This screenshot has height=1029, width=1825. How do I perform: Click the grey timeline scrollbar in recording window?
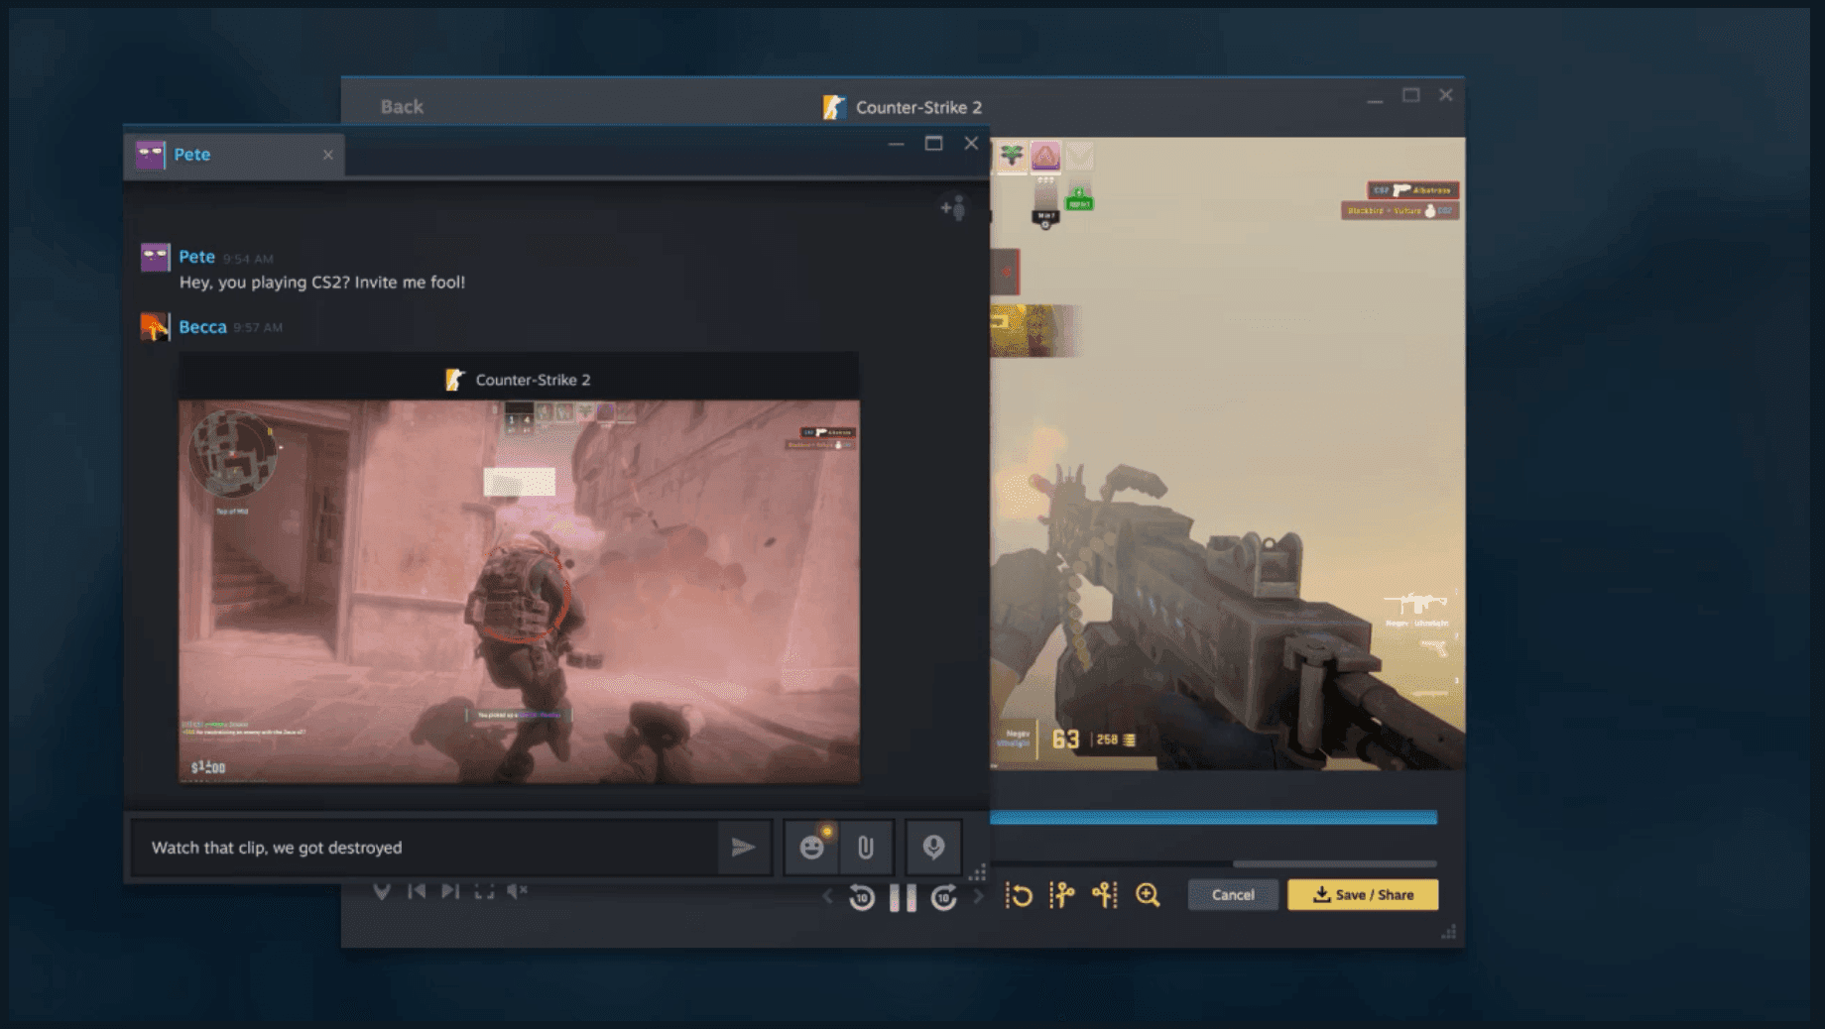click(x=1334, y=863)
